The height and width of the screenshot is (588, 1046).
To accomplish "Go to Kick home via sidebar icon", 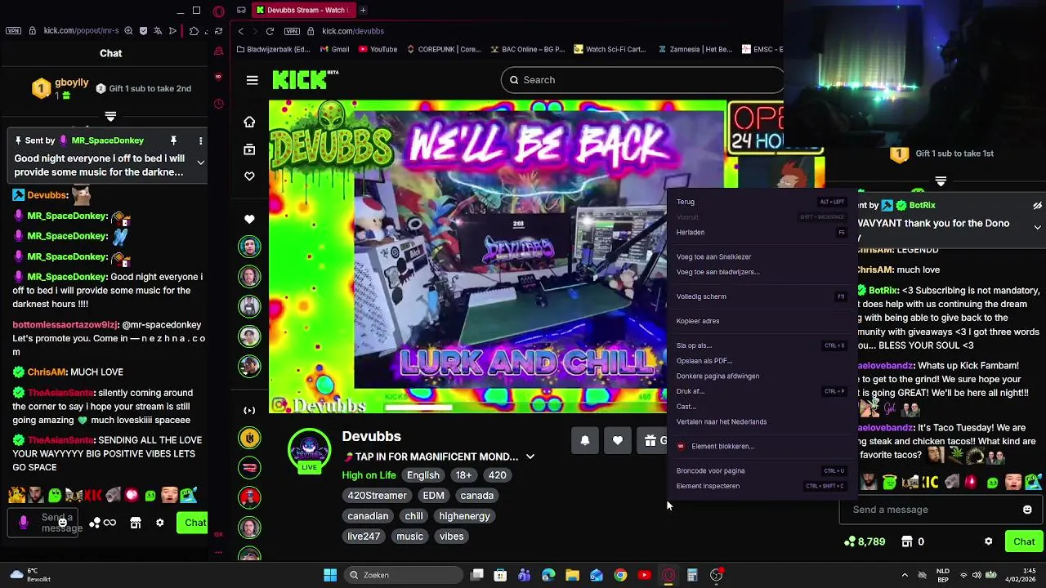I will tap(249, 122).
